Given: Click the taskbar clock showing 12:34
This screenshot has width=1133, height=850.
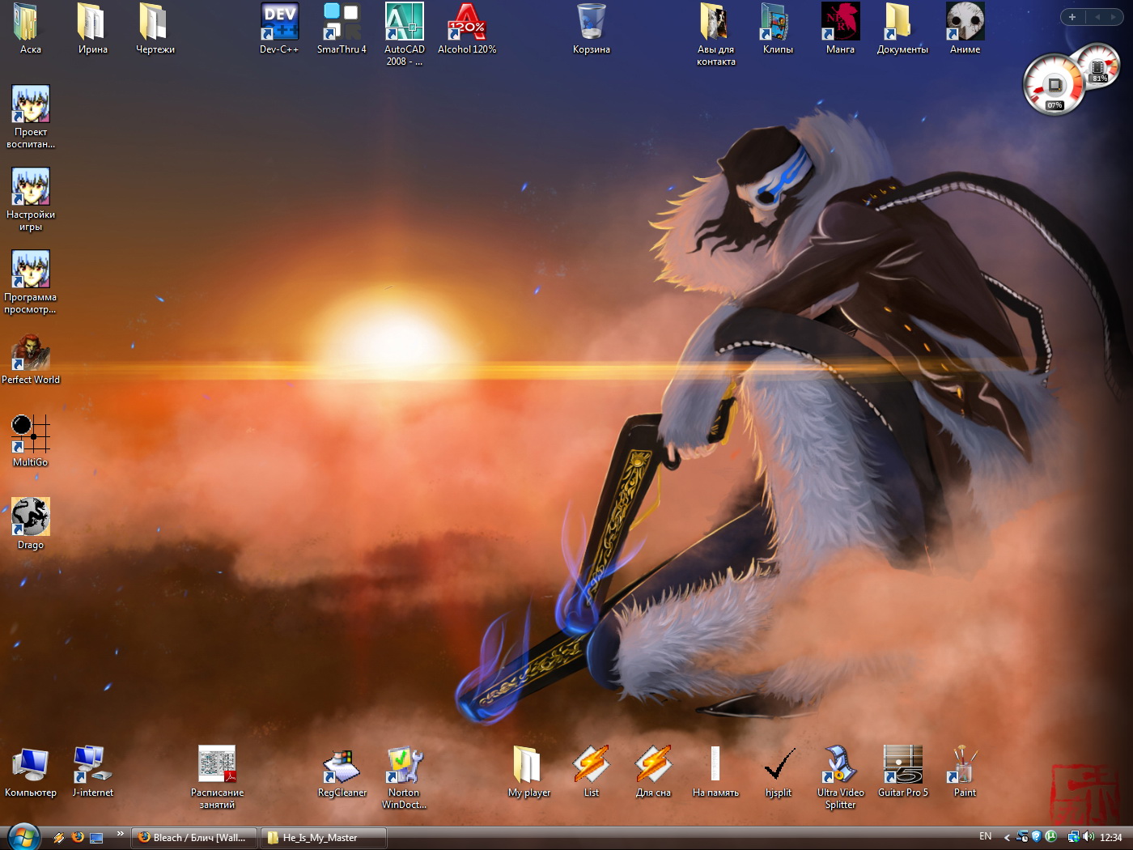Looking at the screenshot, I should 1110,838.
